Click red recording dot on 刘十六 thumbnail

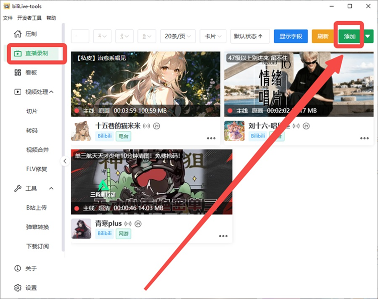[230, 111]
